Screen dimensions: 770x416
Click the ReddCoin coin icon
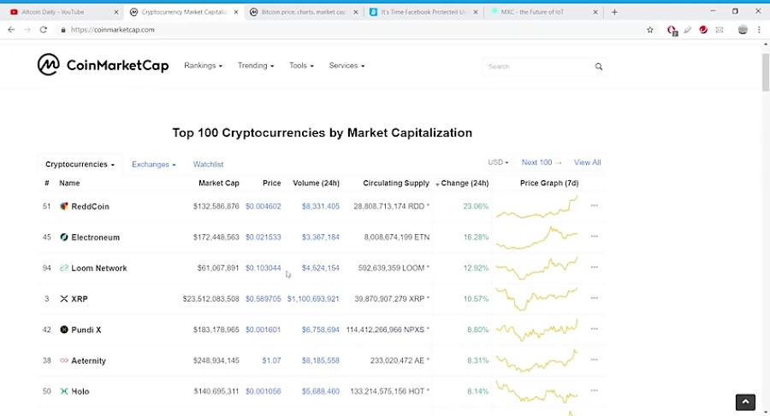point(64,206)
